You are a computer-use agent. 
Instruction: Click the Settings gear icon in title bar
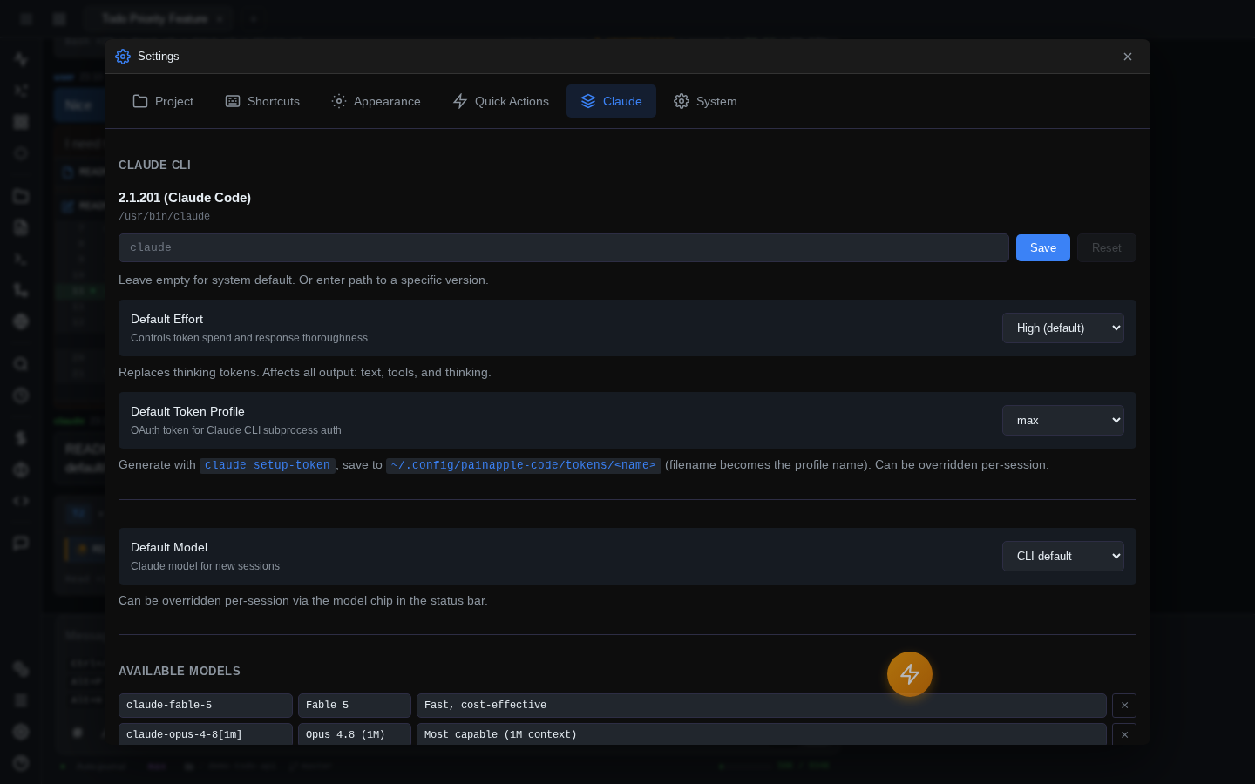pyautogui.click(x=123, y=57)
